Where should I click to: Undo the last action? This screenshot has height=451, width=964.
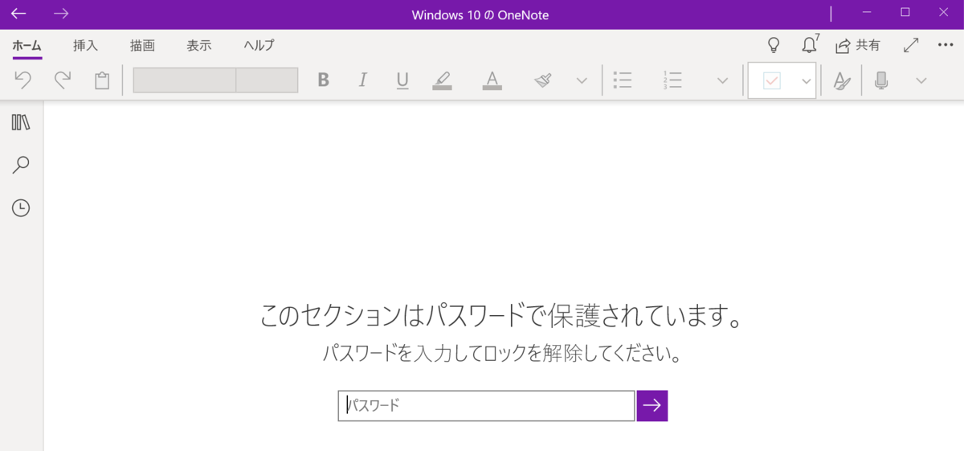(x=23, y=80)
